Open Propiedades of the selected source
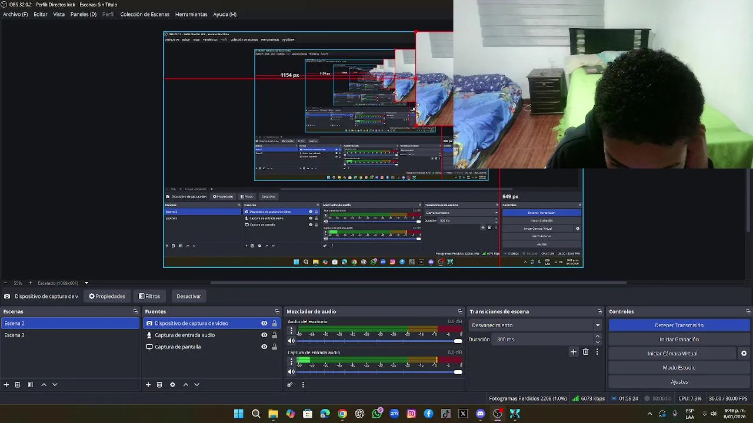Image resolution: width=753 pixels, height=423 pixels. [107, 296]
